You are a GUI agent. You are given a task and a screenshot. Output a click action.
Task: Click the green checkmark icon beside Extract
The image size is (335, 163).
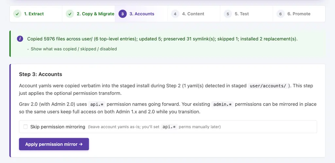(x=17, y=14)
